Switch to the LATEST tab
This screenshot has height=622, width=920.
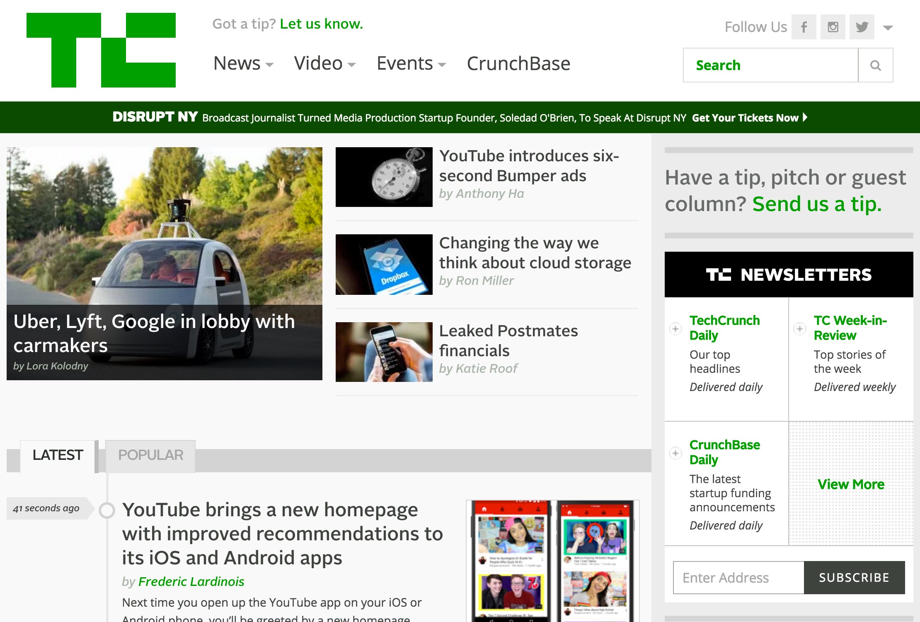(58, 455)
